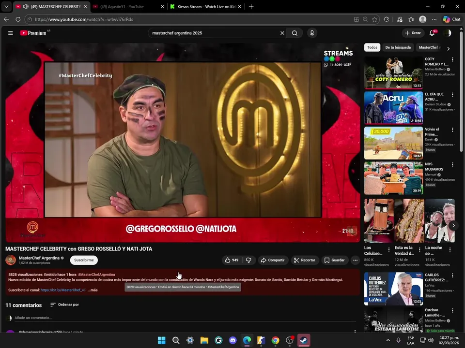The height and width of the screenshot is (348, 465).
Task: Open Windows Start menu
Action: coord(162,340)
